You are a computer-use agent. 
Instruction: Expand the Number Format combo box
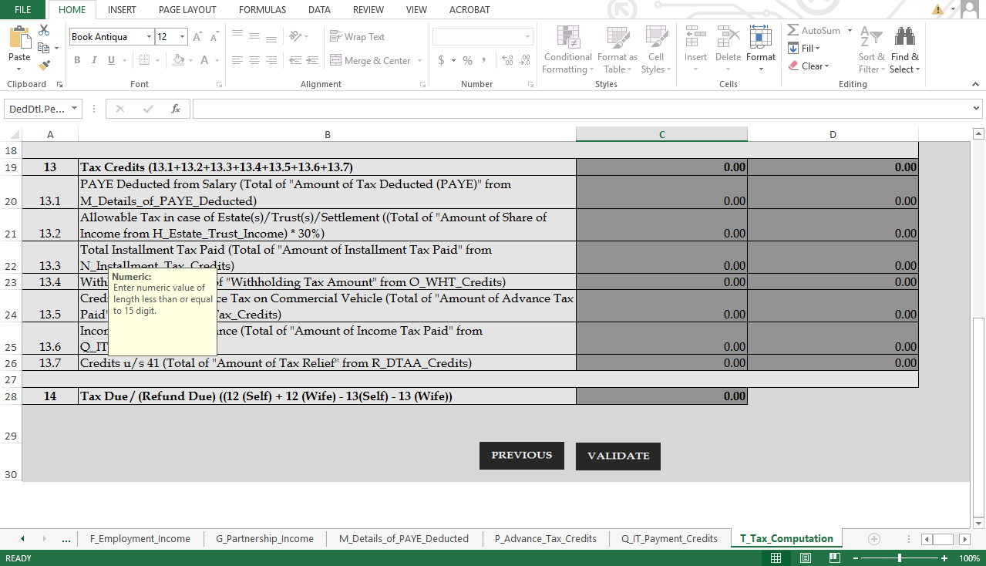(528, 35)
